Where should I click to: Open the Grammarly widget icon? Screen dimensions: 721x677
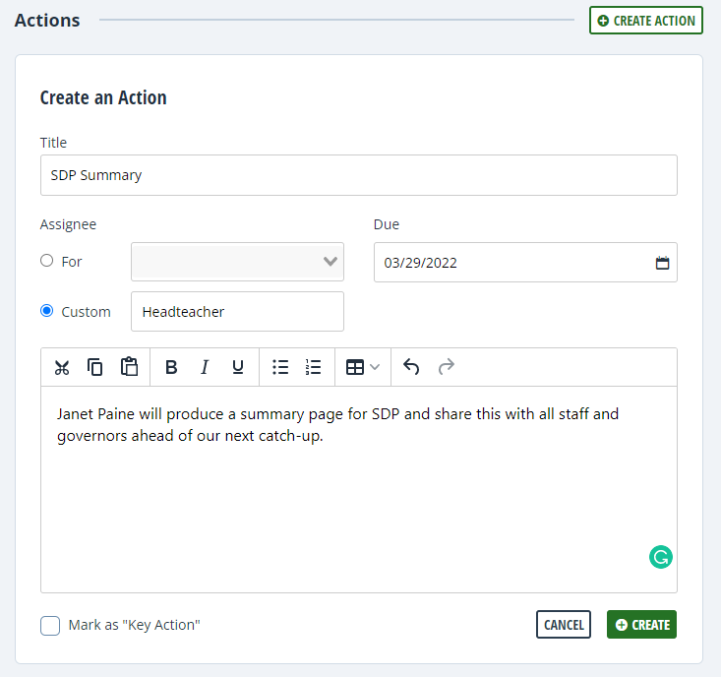tap(661, 557)
